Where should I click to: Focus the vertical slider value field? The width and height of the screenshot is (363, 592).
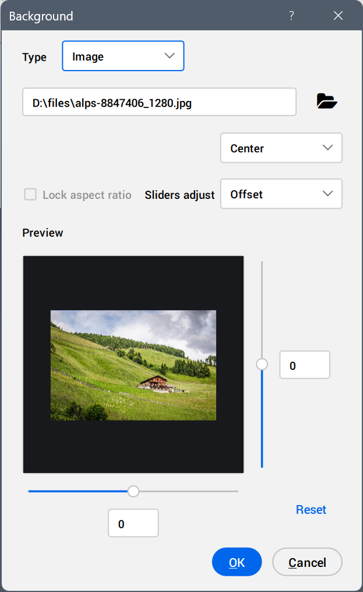coord(305,365)
